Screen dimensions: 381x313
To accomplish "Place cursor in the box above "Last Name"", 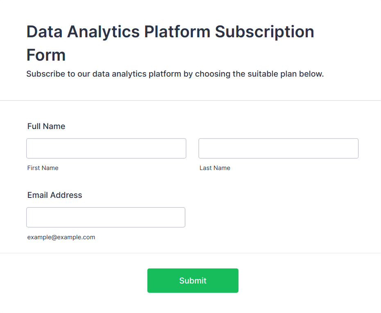I will pyautogui.click(x=278, y=148).
